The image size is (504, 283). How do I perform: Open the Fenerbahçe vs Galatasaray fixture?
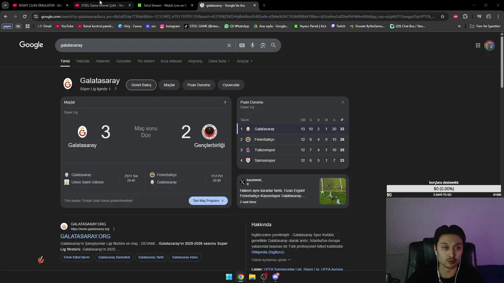point(187,178)
